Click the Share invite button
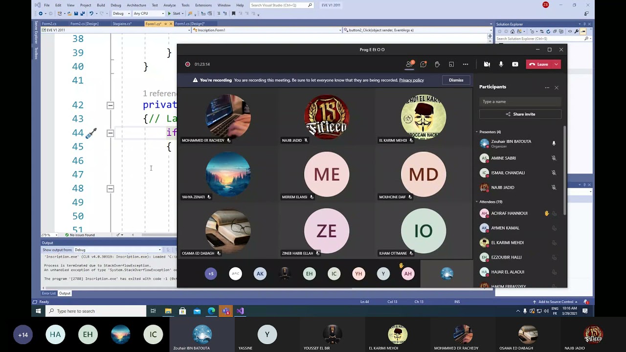Image resolution: width=626 pixels, height=352 pixels. pos(520,114)
